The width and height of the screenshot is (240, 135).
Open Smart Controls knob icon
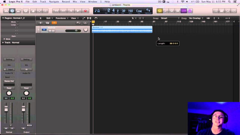coord(33,11)
